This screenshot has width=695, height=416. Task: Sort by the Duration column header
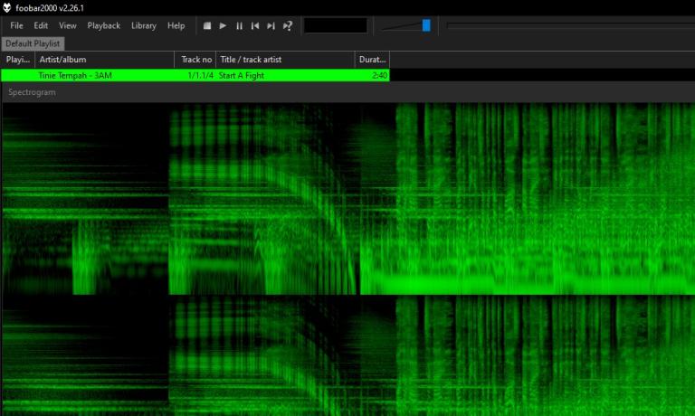click(372, 60)
